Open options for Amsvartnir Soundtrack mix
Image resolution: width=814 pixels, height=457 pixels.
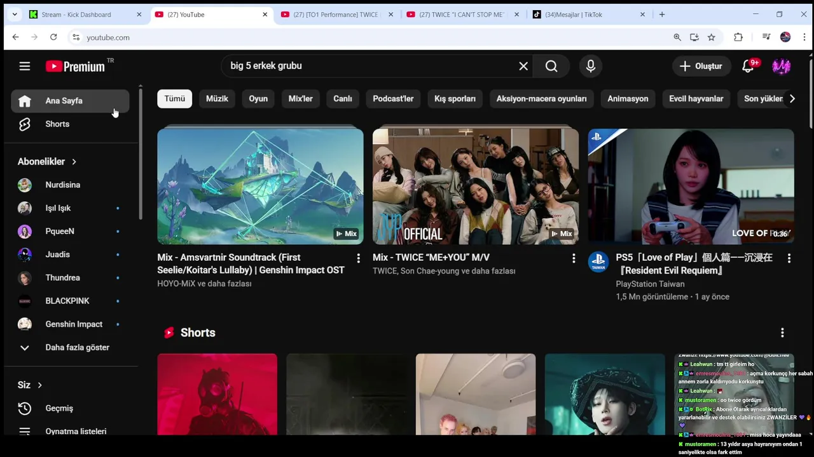358,258
